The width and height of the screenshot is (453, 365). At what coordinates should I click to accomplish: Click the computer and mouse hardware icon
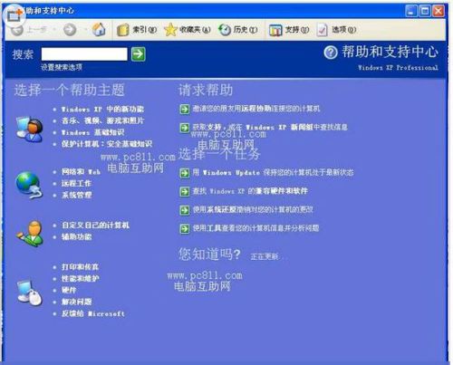(x=29, y=293)
